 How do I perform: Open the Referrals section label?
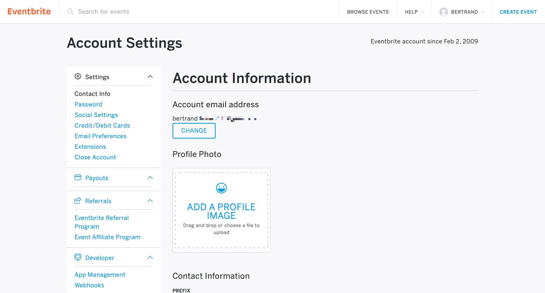click(98, 201)
